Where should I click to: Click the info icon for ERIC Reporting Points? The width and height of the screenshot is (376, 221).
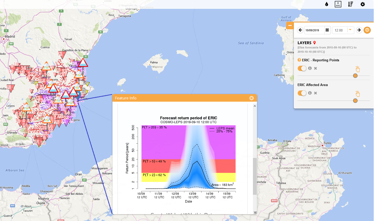310,68
